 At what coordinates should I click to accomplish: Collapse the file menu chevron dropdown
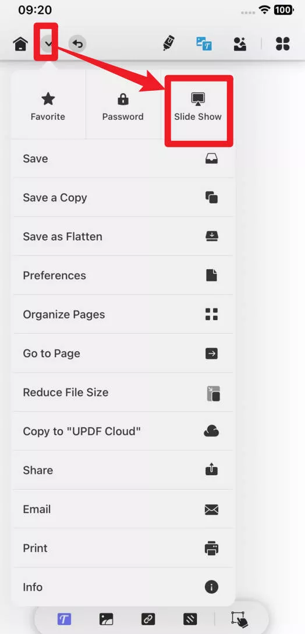click(48, 43)
